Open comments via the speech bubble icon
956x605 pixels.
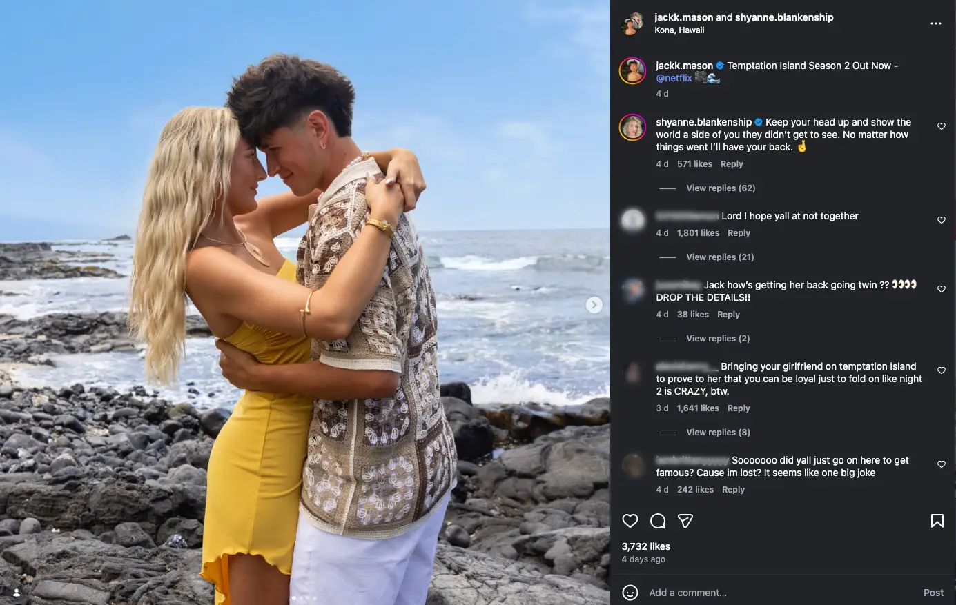[657, 521]
